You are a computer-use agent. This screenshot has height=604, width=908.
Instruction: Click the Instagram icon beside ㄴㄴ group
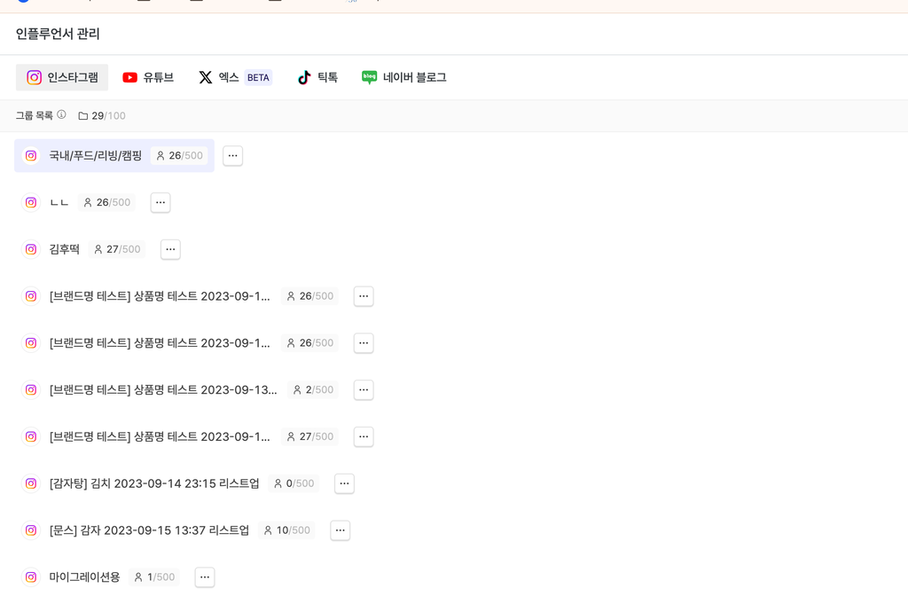coord(31,202)
